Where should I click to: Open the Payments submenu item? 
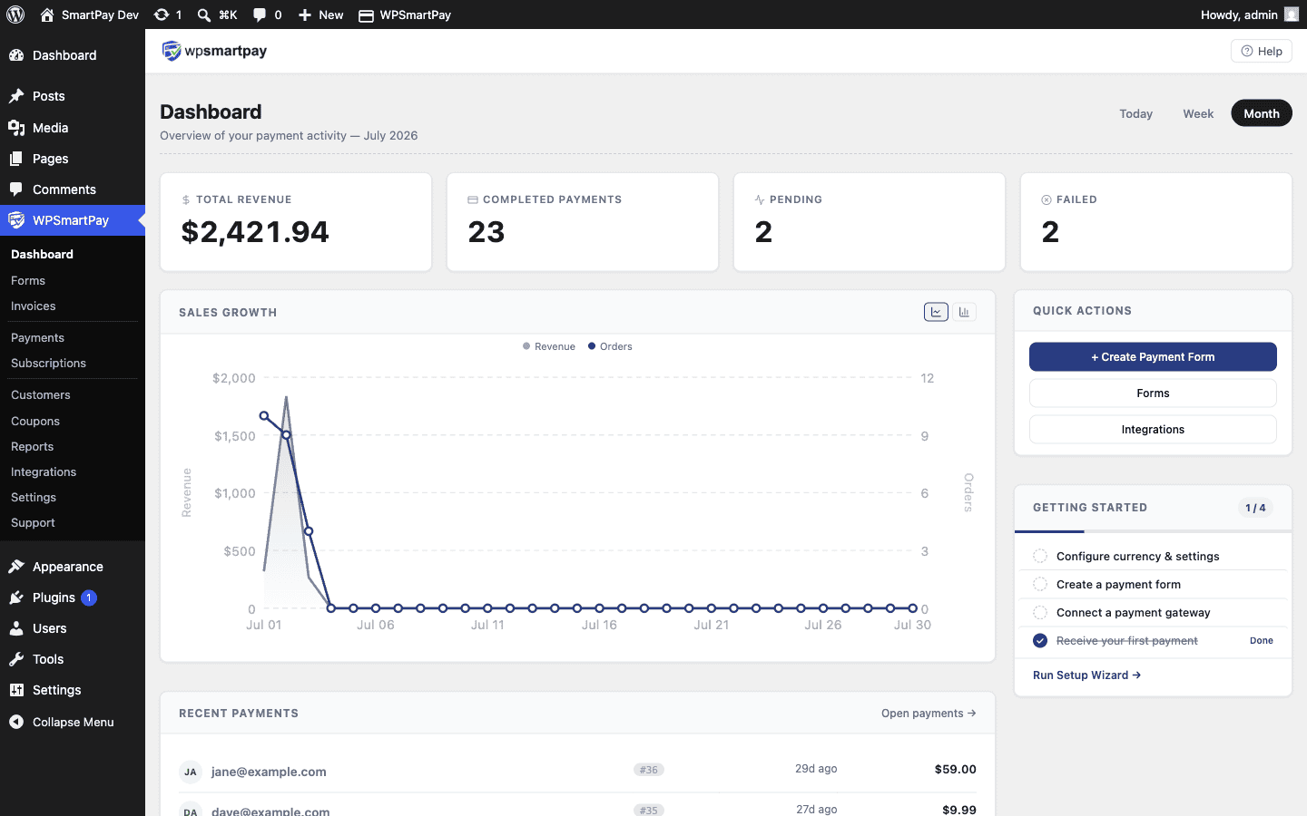pos(37,338)
